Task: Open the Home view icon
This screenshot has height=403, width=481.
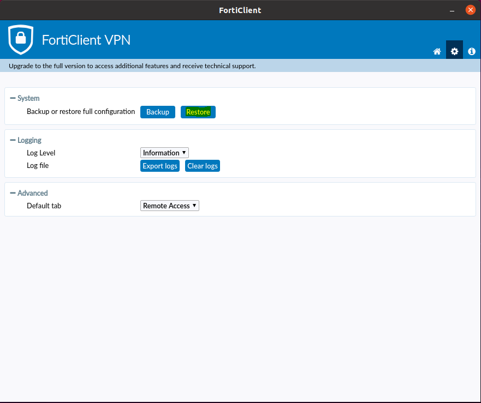Action: tap(437, 51)
